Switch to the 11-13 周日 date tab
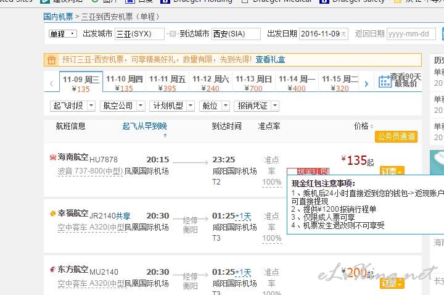The width and height of the screenshot is (444, 295). click(x=253, y=83)
